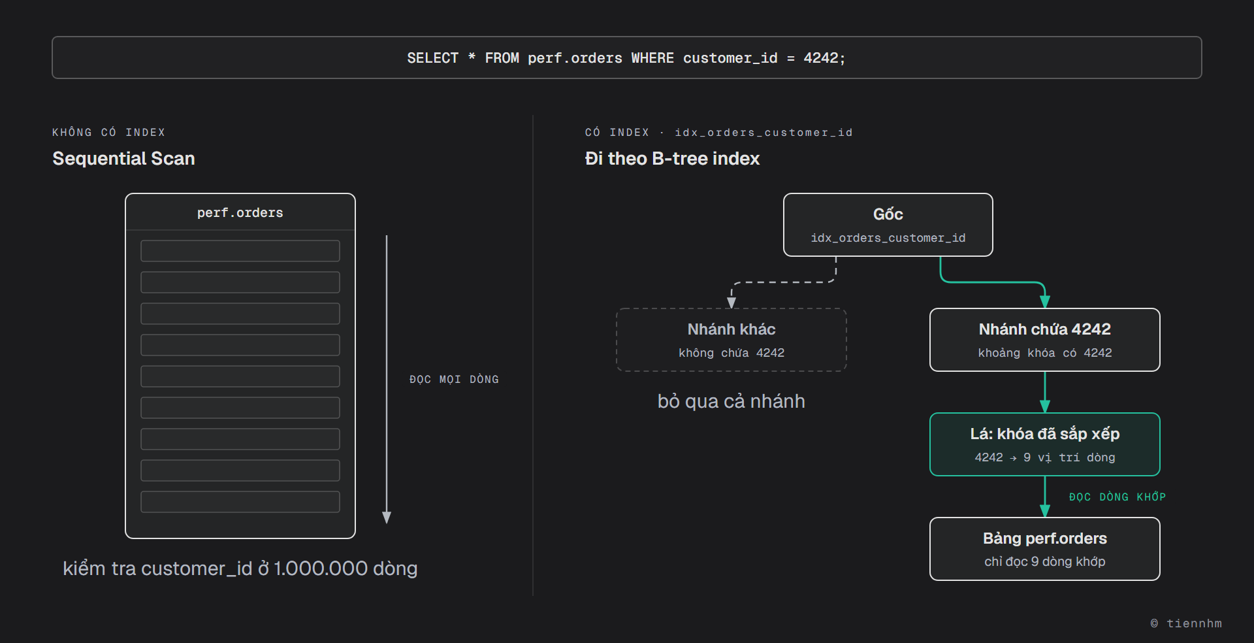This screenshot has width=1254, height=643.
Task: Click the SQL query SELECT statement box
Action: [x=627, y=58]
